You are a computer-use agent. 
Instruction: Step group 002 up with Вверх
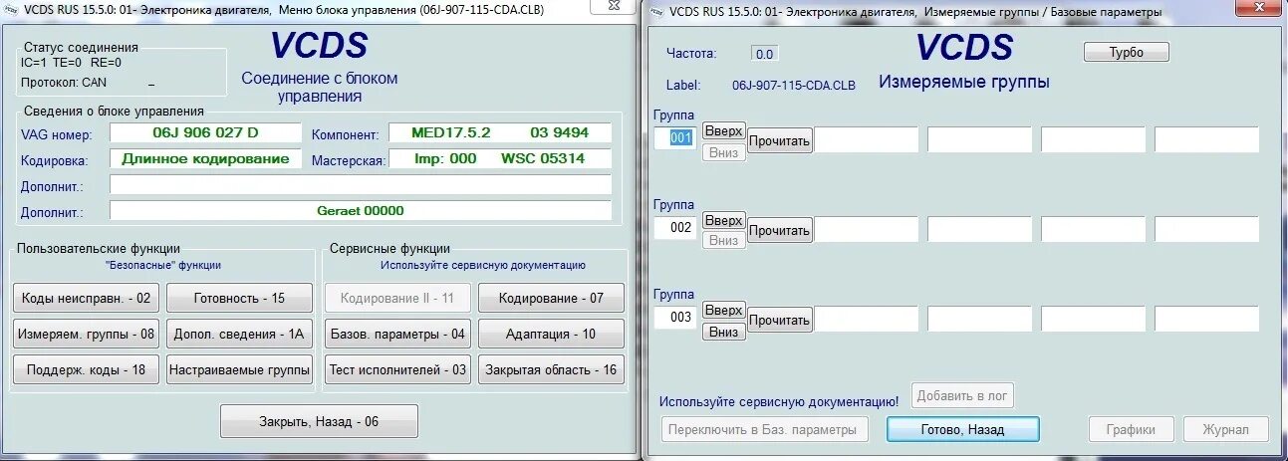pyautogui.click(x=723, y=220)
